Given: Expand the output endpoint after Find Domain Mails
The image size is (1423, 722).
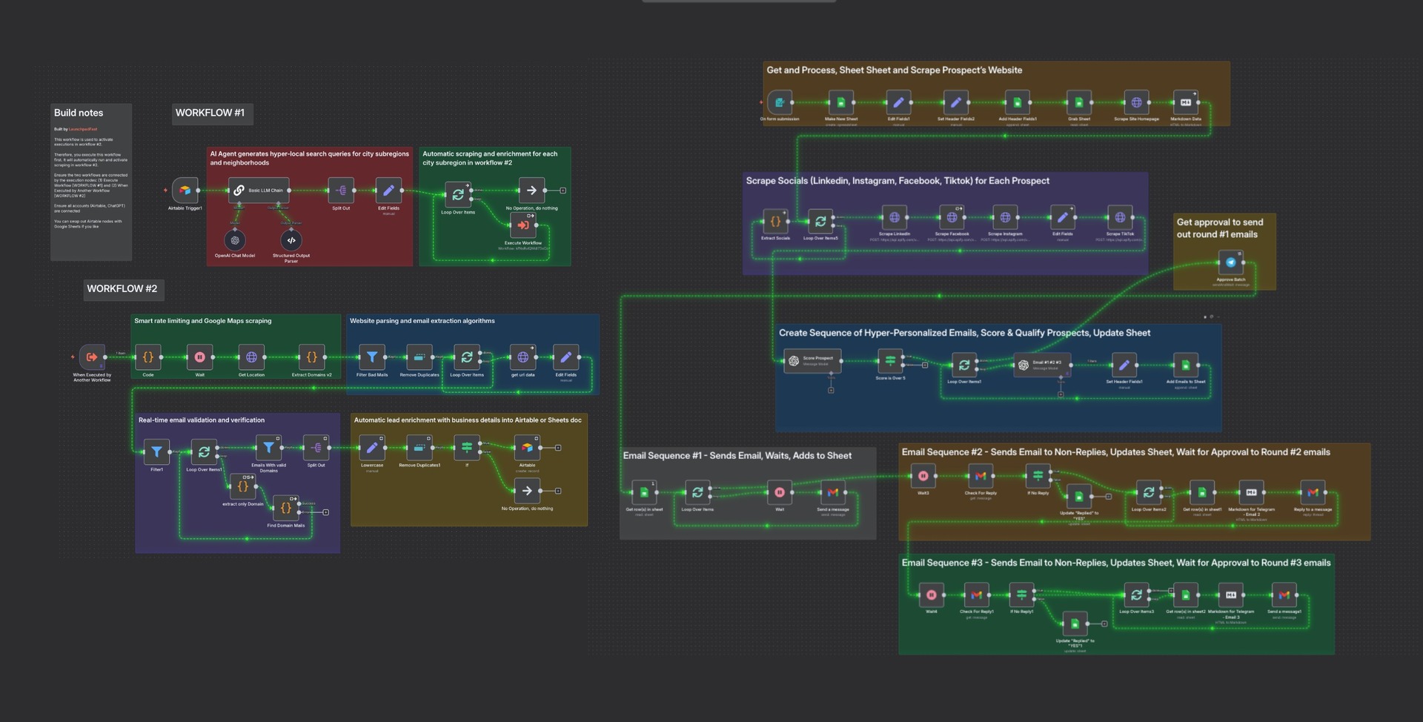Looking at the screenshot, I should pos(326,512).
